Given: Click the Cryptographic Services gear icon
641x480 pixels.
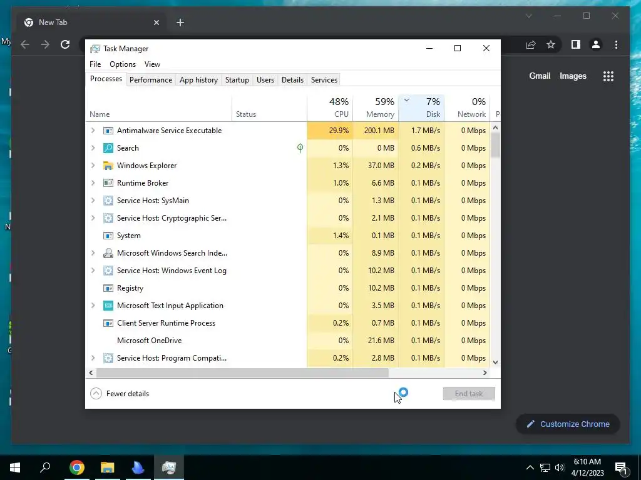Looking at the screenshot, I should pyautogui.click(x=108, y=218).
